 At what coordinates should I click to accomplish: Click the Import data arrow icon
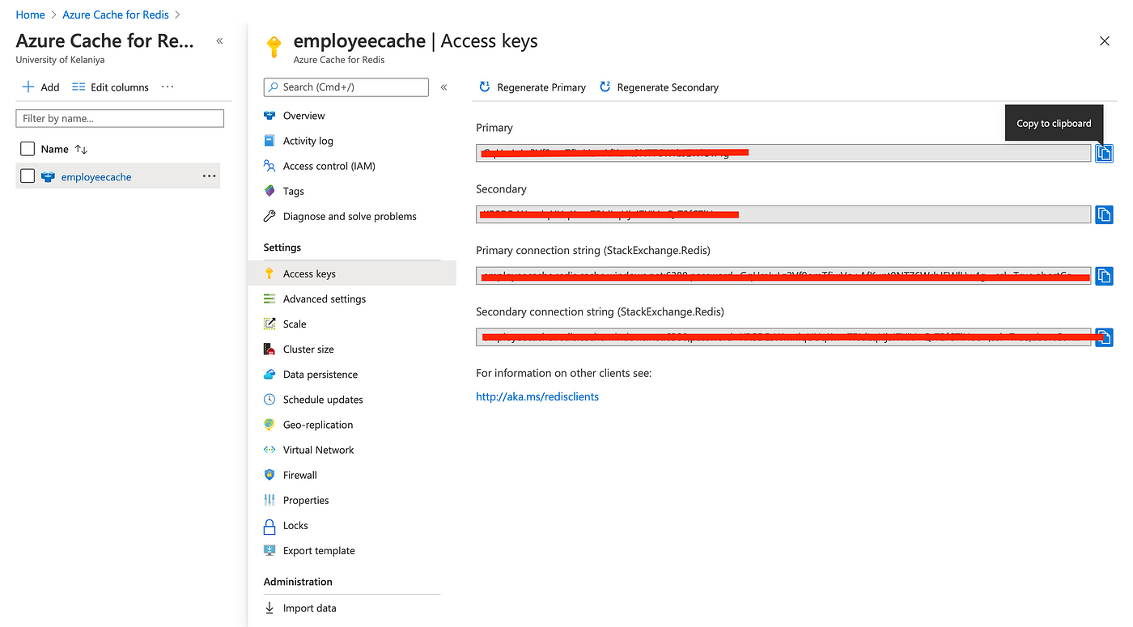pos(269,608)
